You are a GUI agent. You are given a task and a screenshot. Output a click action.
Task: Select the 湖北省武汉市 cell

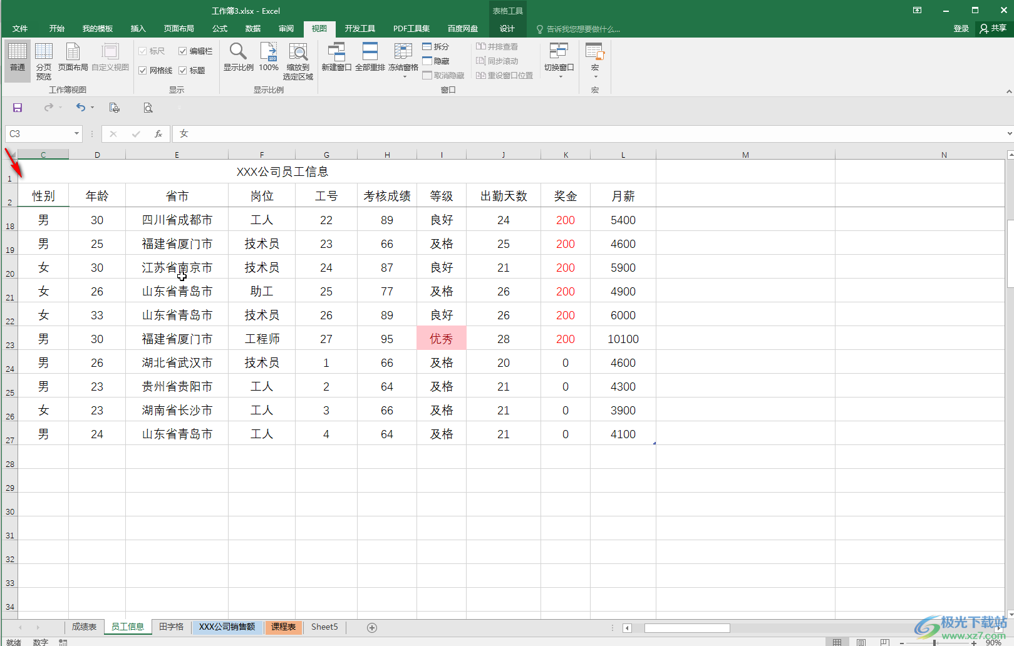click(x=177, y=362)
